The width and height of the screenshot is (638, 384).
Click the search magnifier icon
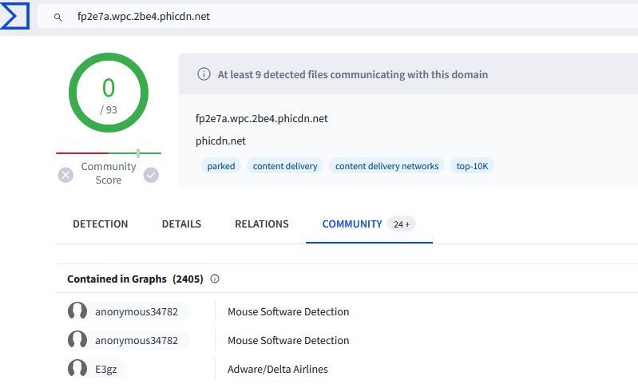[x=58, y=17]
